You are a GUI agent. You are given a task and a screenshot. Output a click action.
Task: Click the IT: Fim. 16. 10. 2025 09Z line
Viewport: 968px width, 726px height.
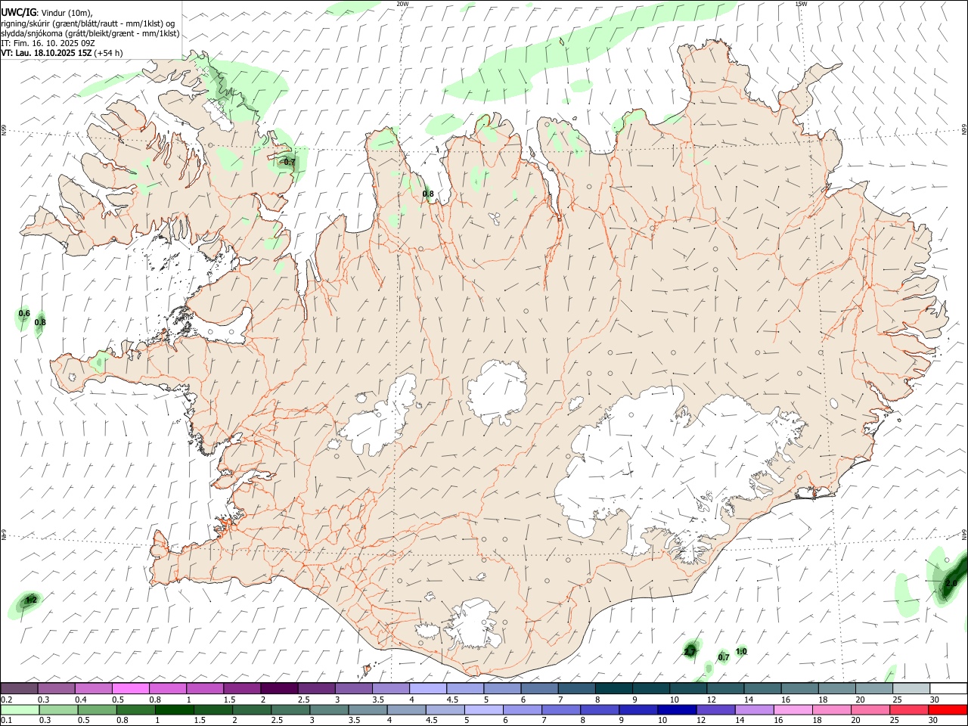(48, 43)
